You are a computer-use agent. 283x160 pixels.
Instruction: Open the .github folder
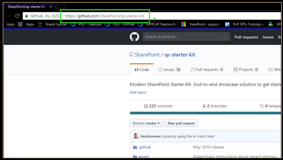(x=145, y=147)
